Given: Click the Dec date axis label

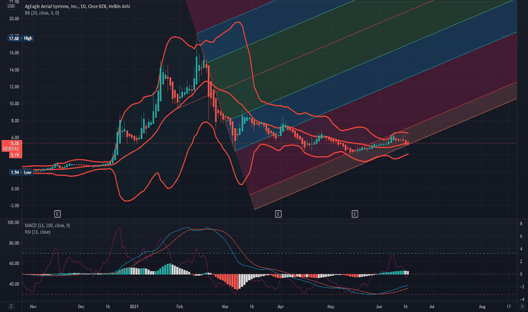Looking at the screenshot, I should [81, 306].
